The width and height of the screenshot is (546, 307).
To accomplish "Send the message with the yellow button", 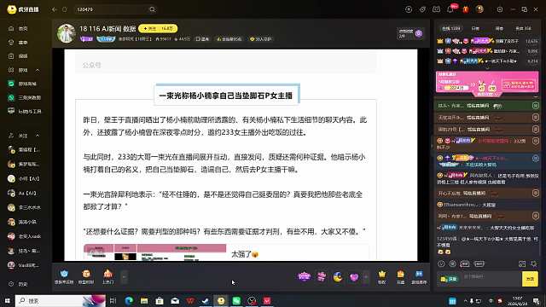I will 530,279.
